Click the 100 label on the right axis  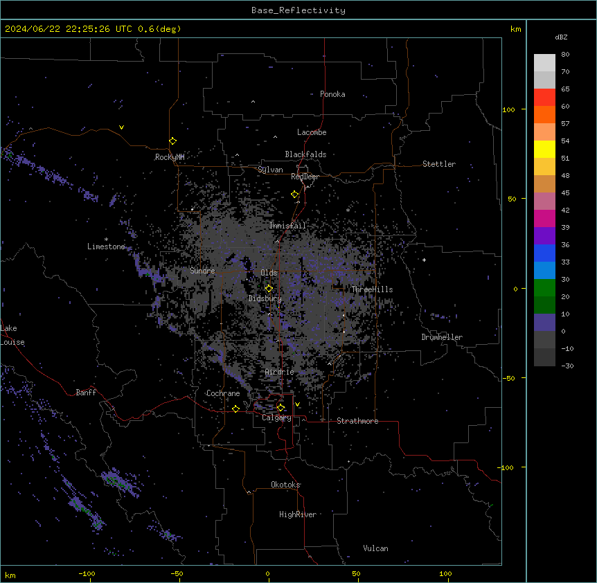coord(508,109)
